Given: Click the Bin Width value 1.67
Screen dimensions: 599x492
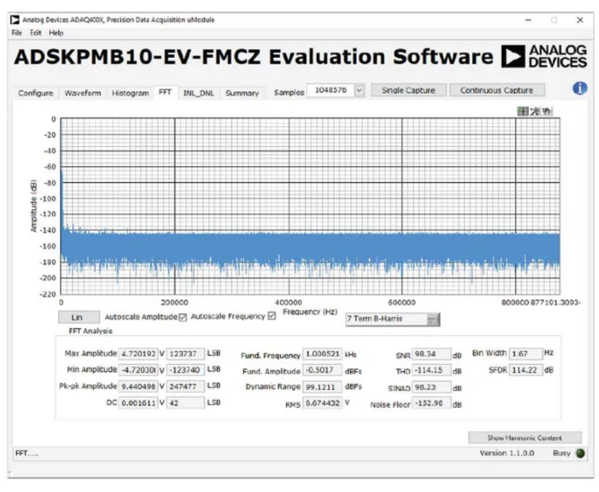Looking at the screenshot, I should [x=526, y=354].
